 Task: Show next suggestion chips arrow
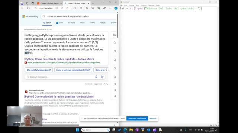pos(106,70)
